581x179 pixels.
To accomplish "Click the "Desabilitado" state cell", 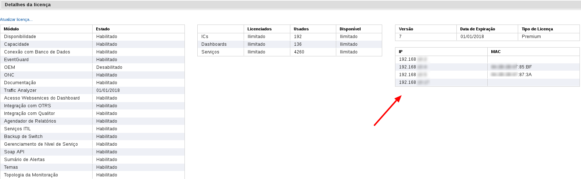I will point(109,67).
